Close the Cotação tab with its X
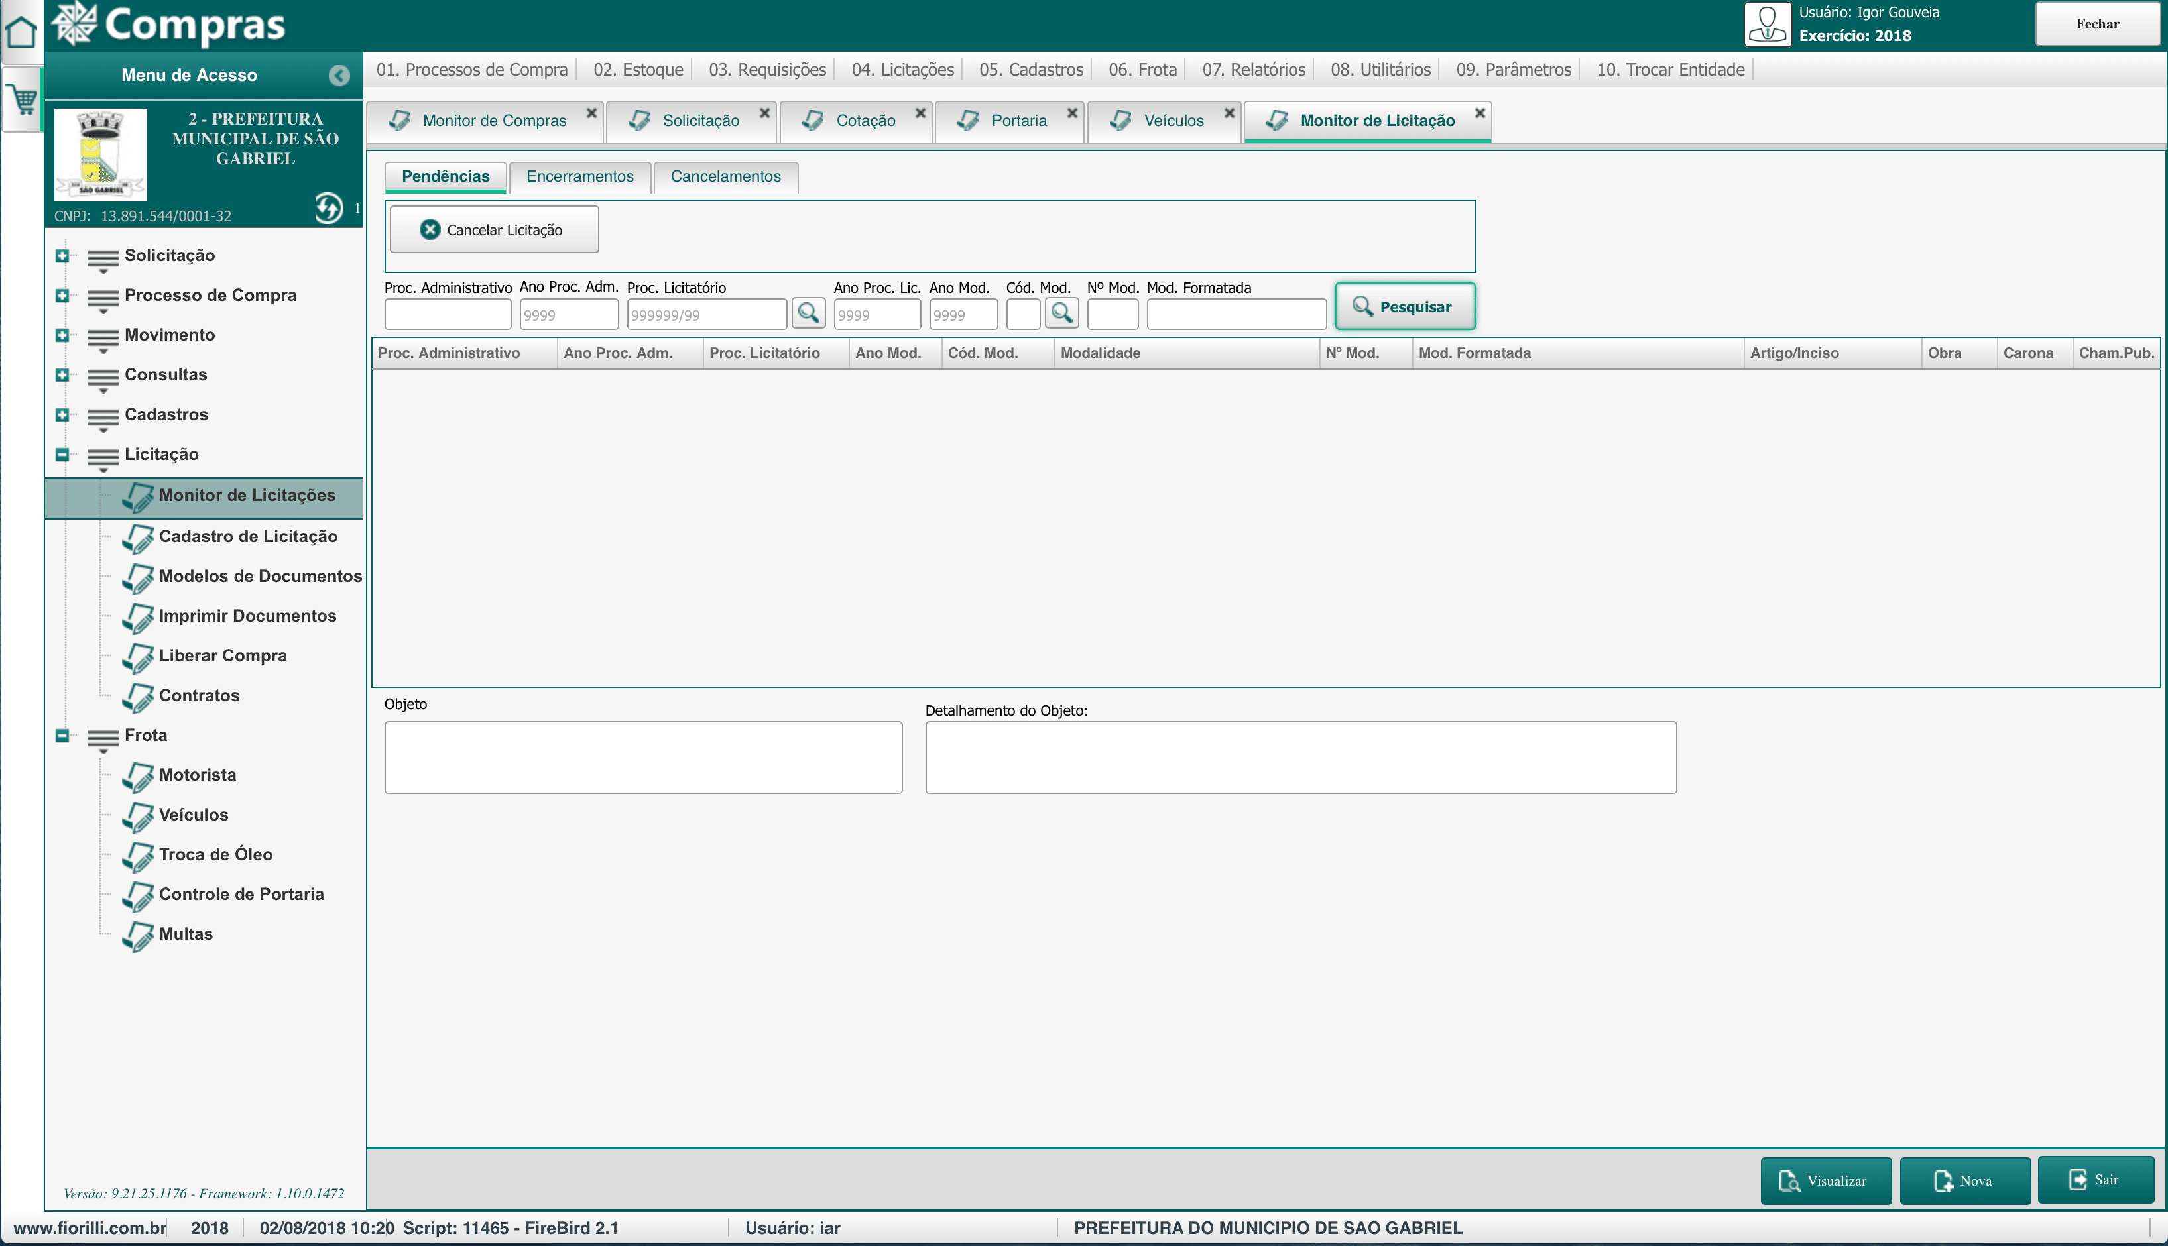This screenshot has width=2168, height=1246. [x=920, y=113]
